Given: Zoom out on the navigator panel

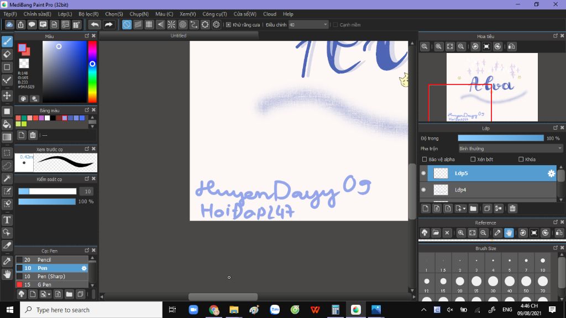Looking at the screenshot, I should tap(461, 46).
